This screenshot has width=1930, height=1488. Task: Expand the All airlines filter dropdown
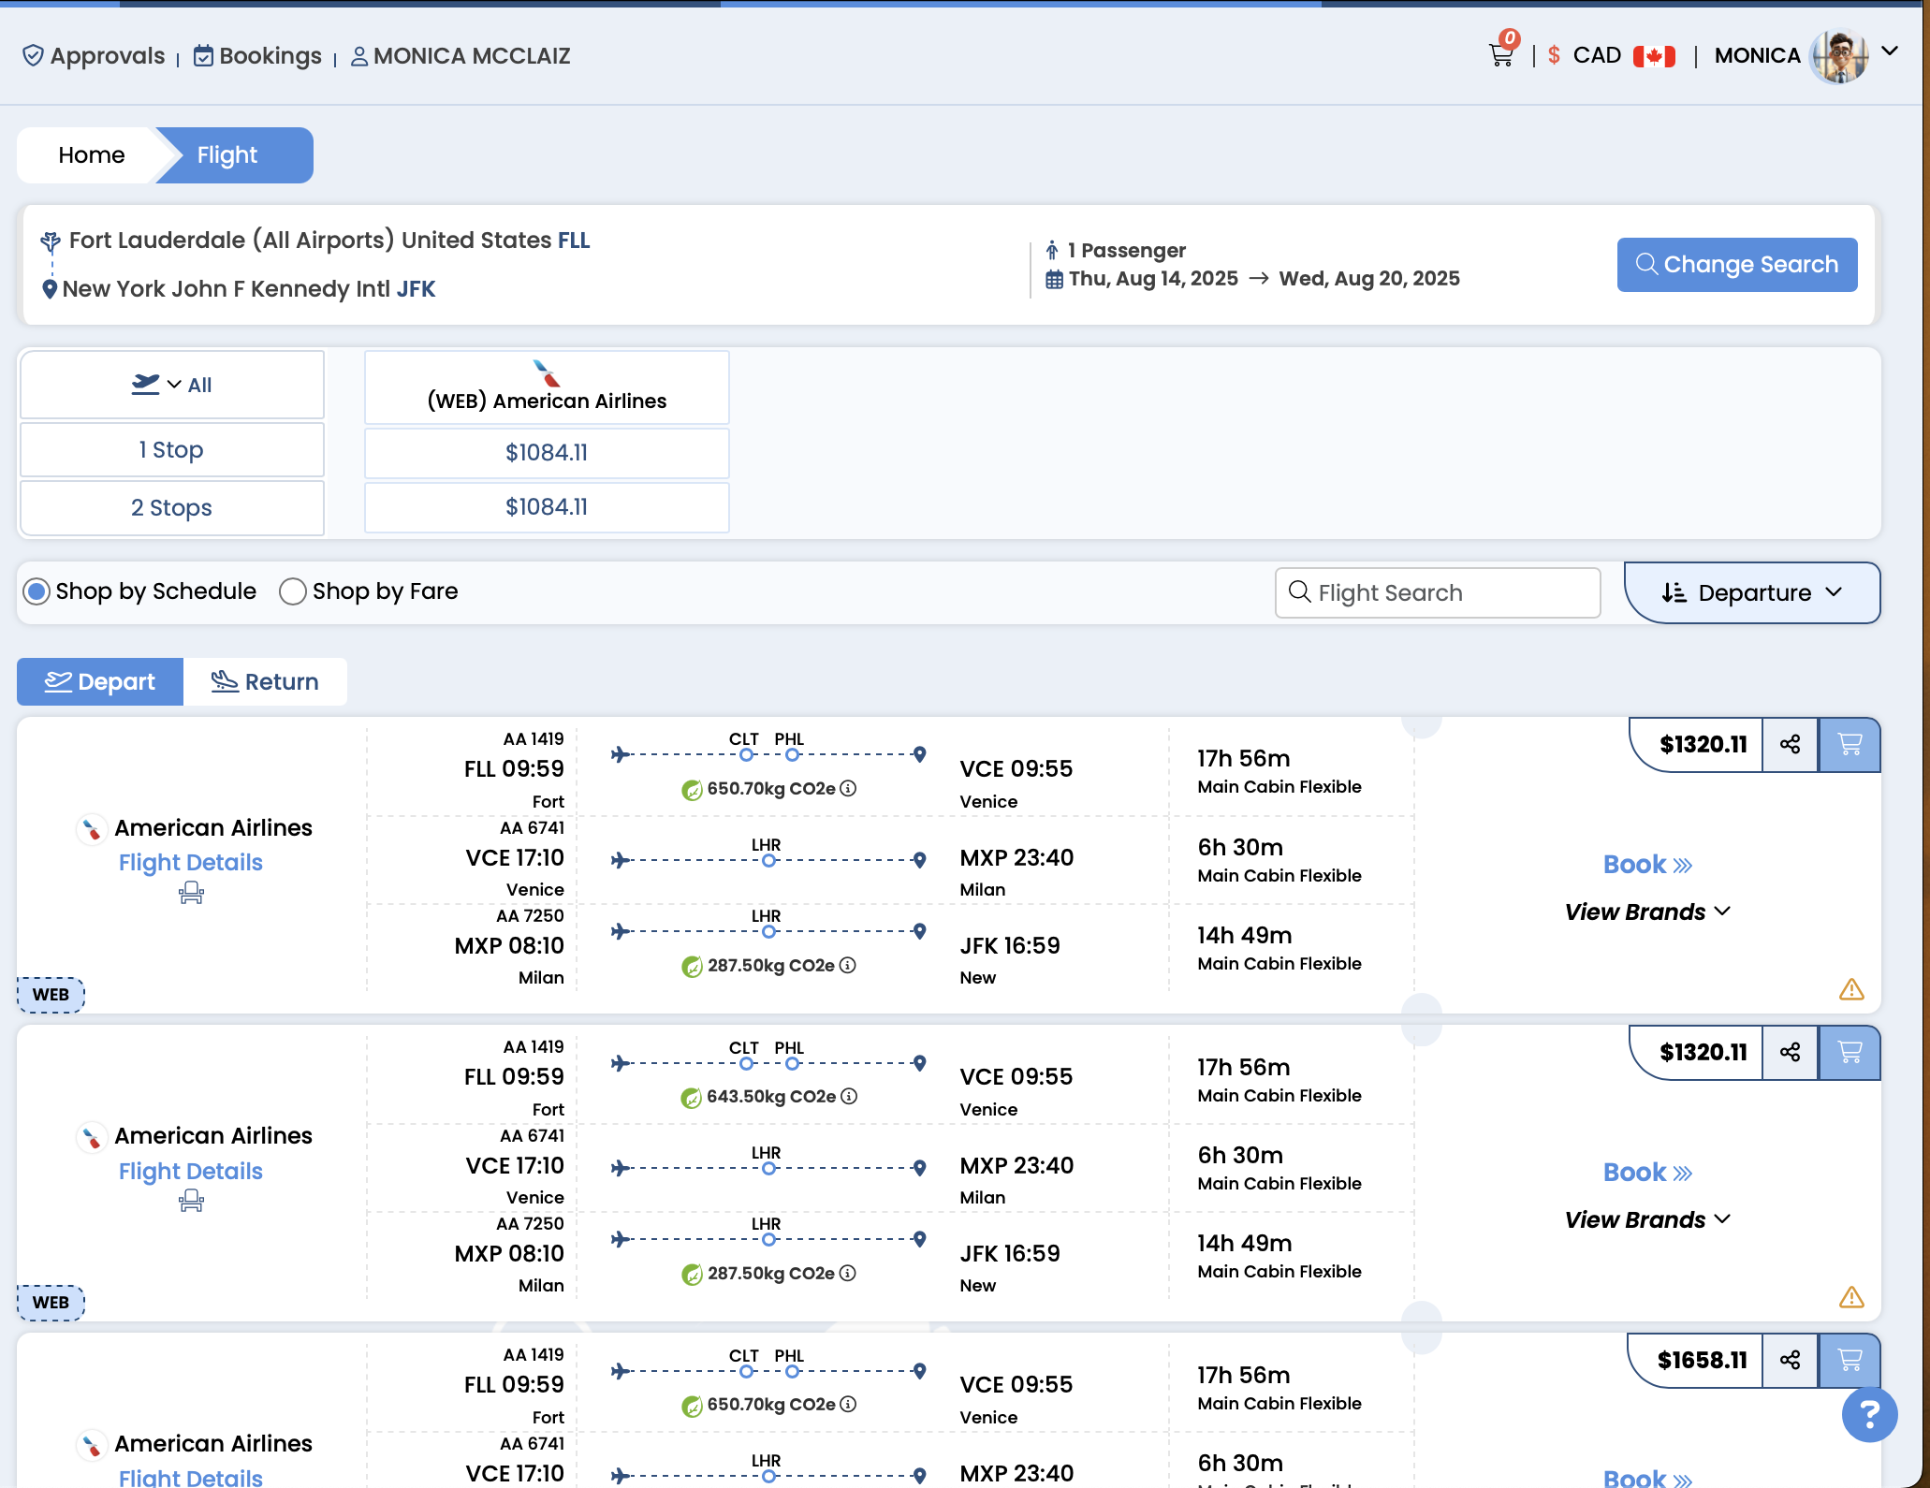pyautogui.click(x=172, y=385)
